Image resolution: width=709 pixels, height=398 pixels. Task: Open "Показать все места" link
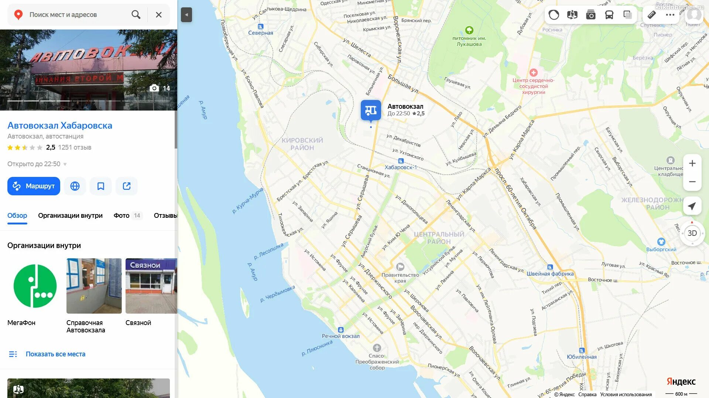tap(55, 354)
